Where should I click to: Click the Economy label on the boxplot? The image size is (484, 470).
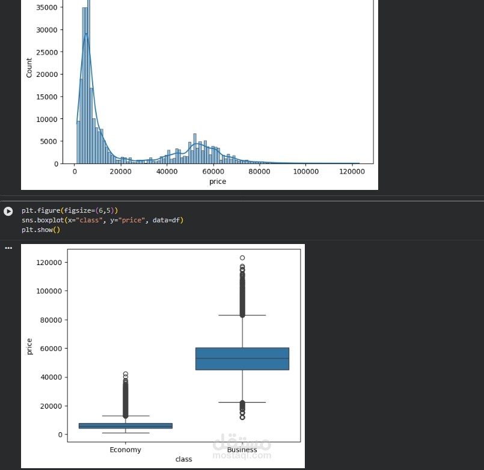coord(125,450)
